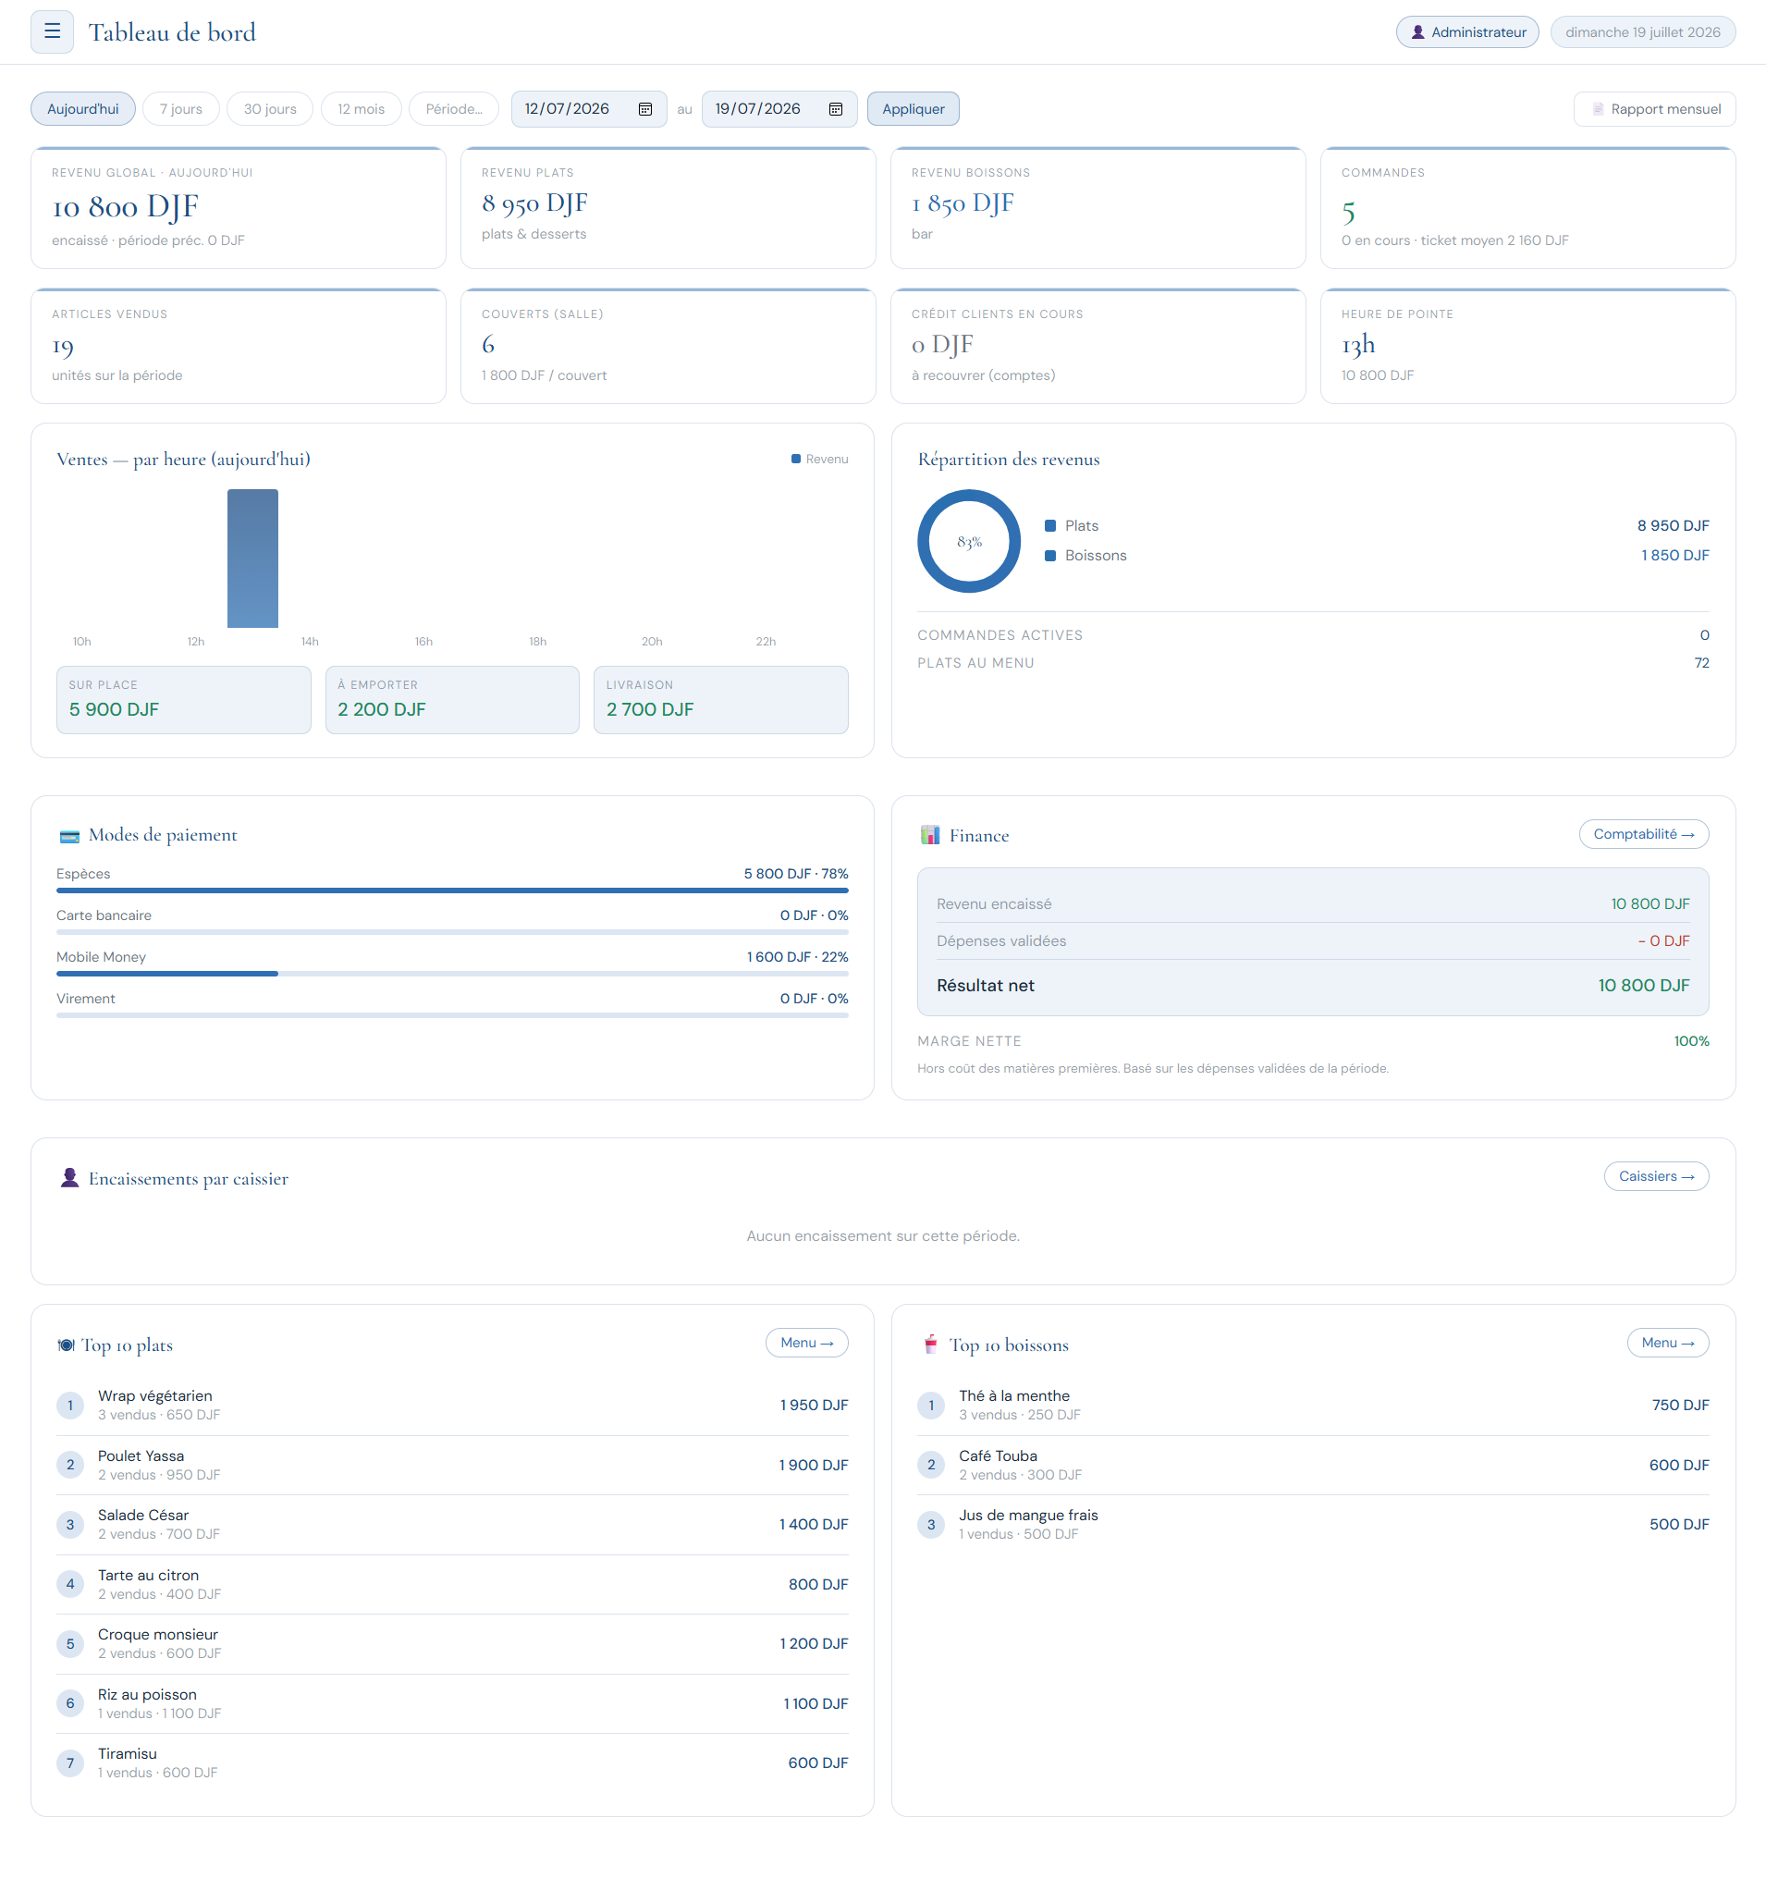The width and height of the screenshot is (1766, 1879).
Task: Click Appliquer to apply date range
Action: point(913,109)
